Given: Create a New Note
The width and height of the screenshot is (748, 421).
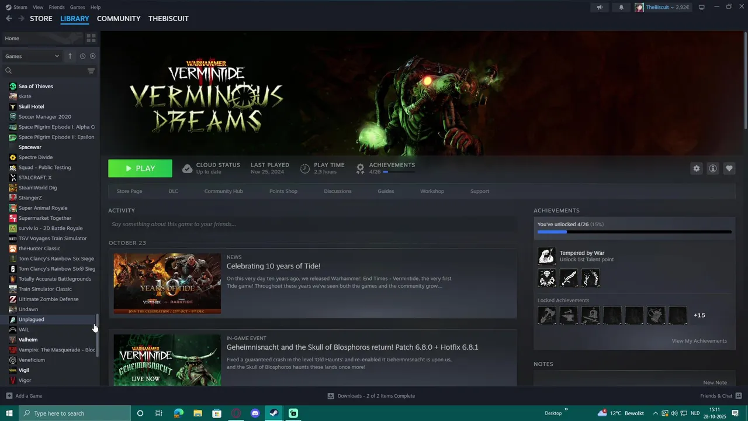Looking at the screenshot, I should pos(715,382).
